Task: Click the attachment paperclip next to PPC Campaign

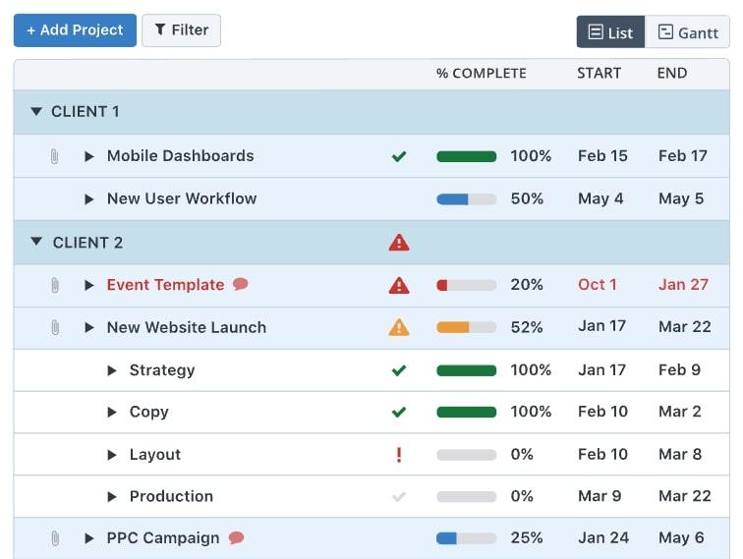Action: 55,538
